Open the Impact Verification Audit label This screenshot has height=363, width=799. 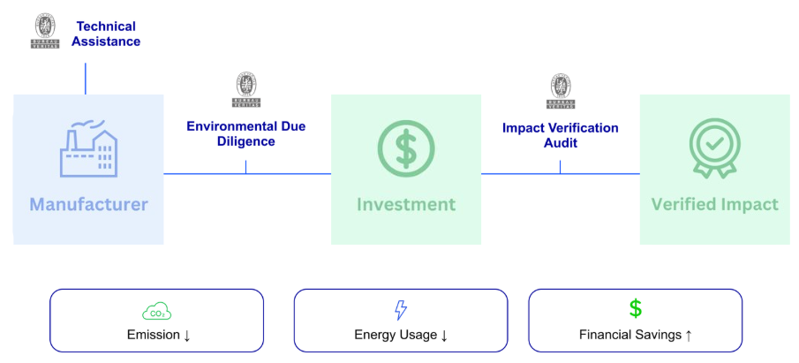(x=561, y=135)
